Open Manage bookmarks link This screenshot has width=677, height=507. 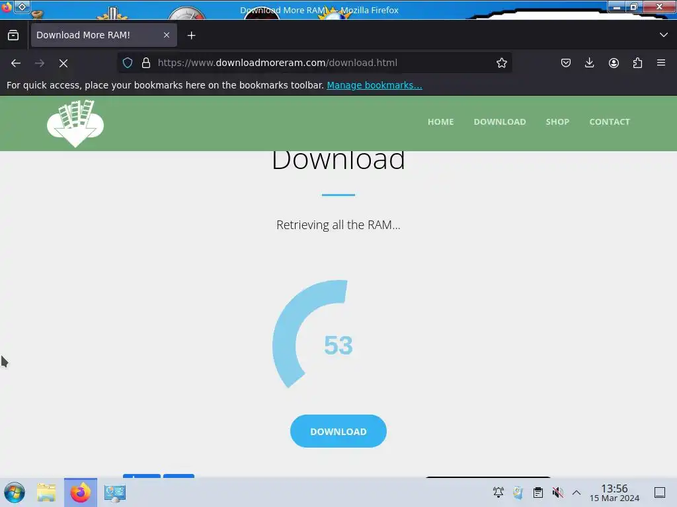click(374, 85)
